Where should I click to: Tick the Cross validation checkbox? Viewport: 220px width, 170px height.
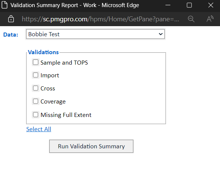(x=35, y=88)
